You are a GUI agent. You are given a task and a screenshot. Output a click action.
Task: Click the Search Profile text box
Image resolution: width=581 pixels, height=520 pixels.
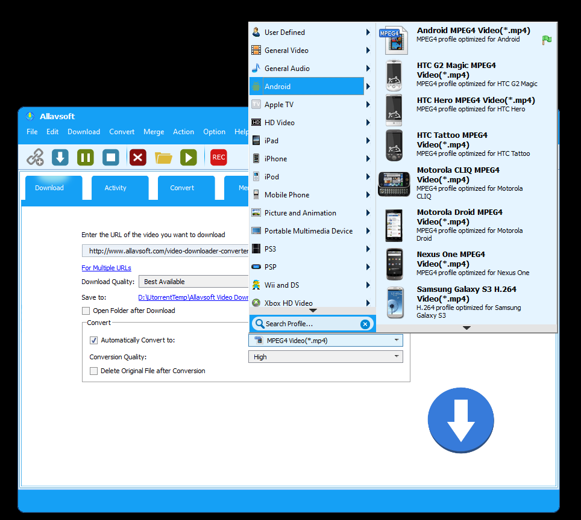tap(311, 324)
